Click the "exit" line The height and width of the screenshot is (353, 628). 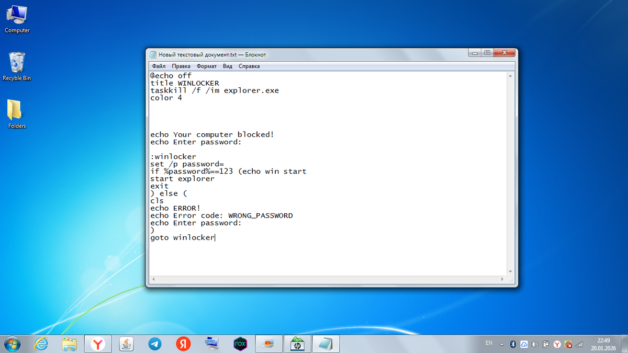coord(159,186)
